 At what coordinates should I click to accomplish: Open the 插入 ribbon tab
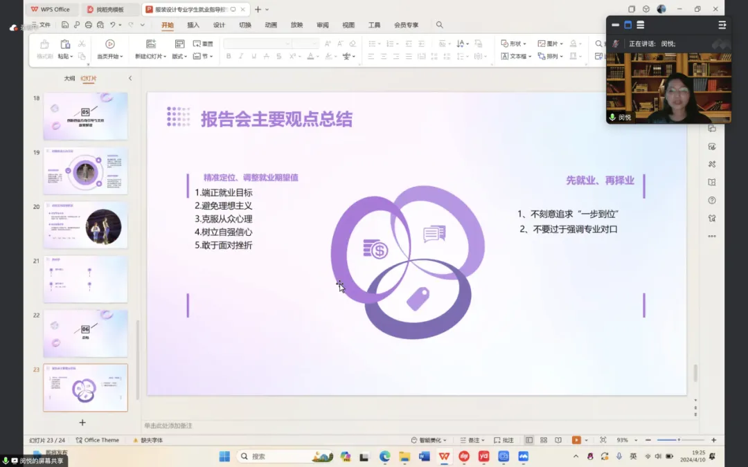pyautogui.click(x=193, y=25)
